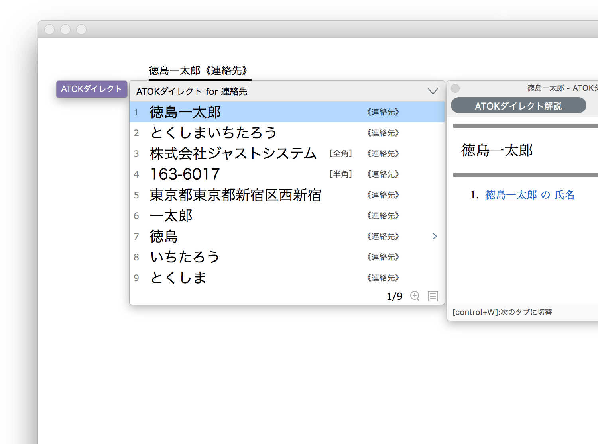Select candidate 5 東京都東京都新宿区西新宿
The image size is (598, 444).
[x=287, y=195]
